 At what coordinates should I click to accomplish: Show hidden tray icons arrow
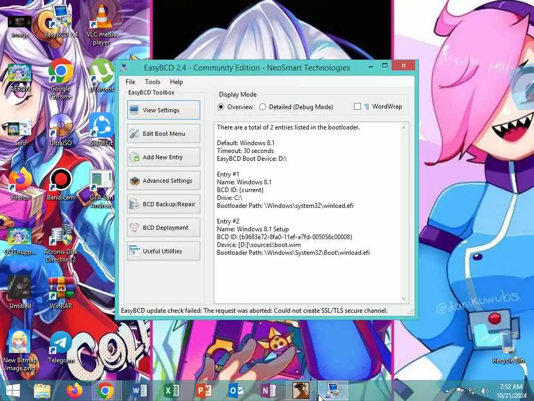(x=447, y=391)
